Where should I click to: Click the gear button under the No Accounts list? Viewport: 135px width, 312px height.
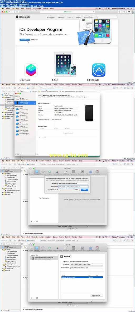pyautogui.click(x=37, y=221)
